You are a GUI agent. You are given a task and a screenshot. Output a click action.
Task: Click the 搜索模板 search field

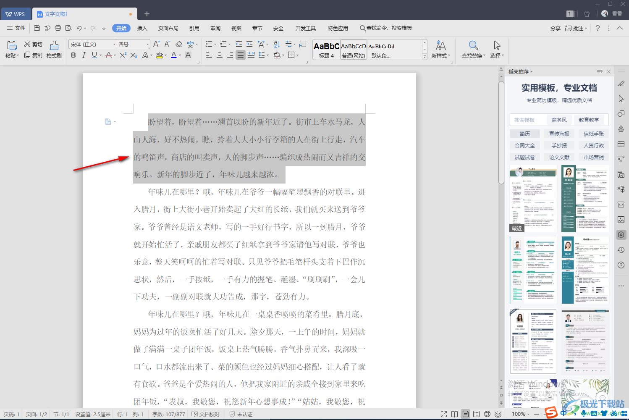(528, 120)
